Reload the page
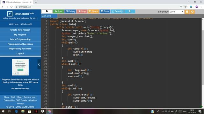204x114 pixels. (x=11, y=7)
